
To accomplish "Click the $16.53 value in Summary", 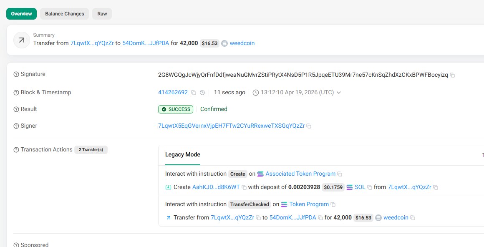I will [209, 43].
